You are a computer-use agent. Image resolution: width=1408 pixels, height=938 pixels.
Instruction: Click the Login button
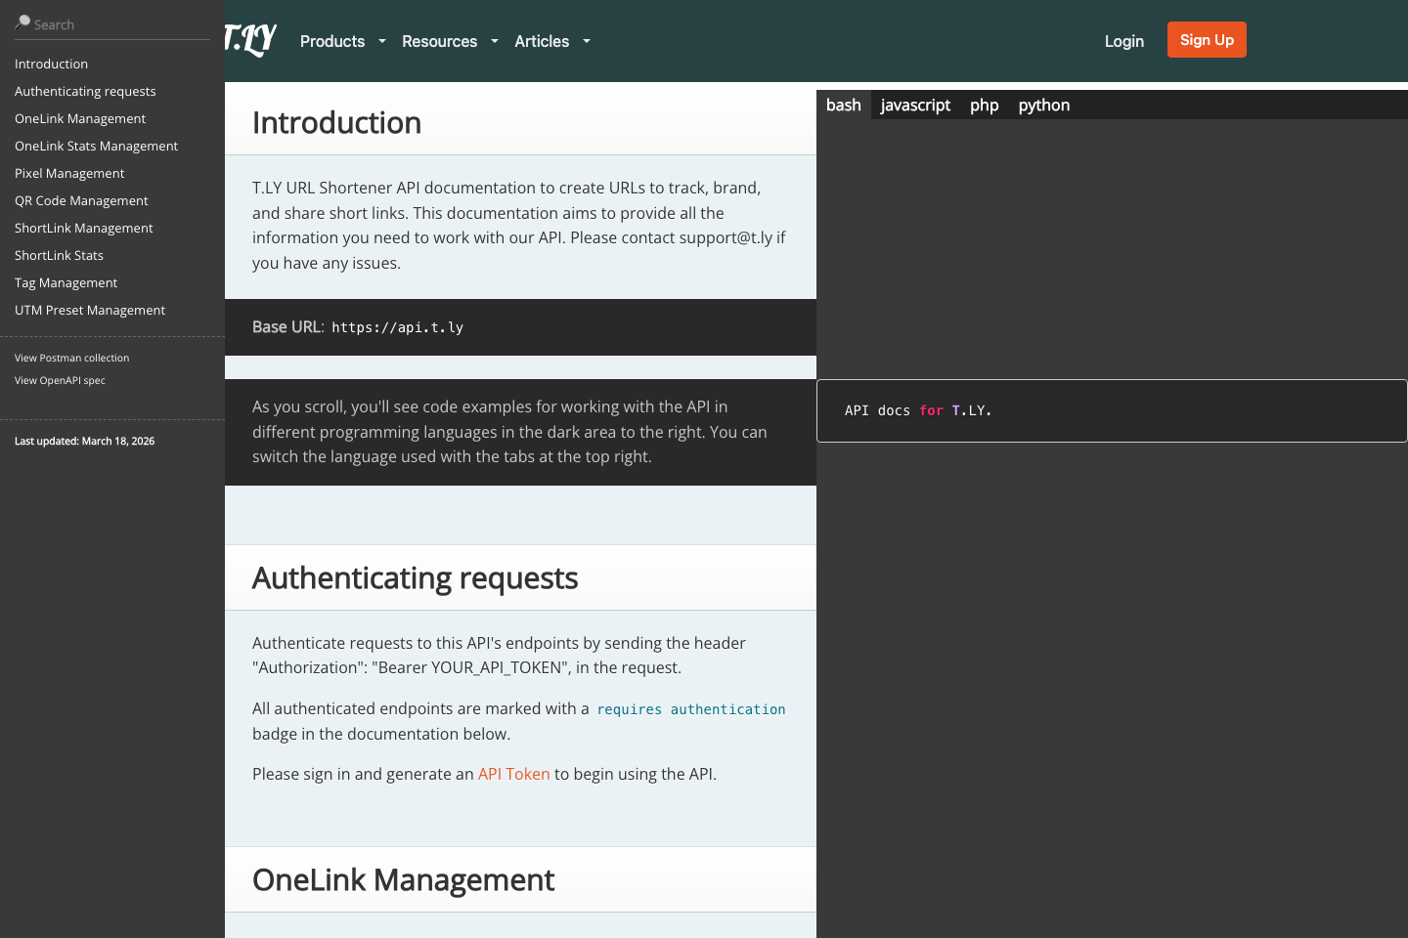pos(1123,41)
